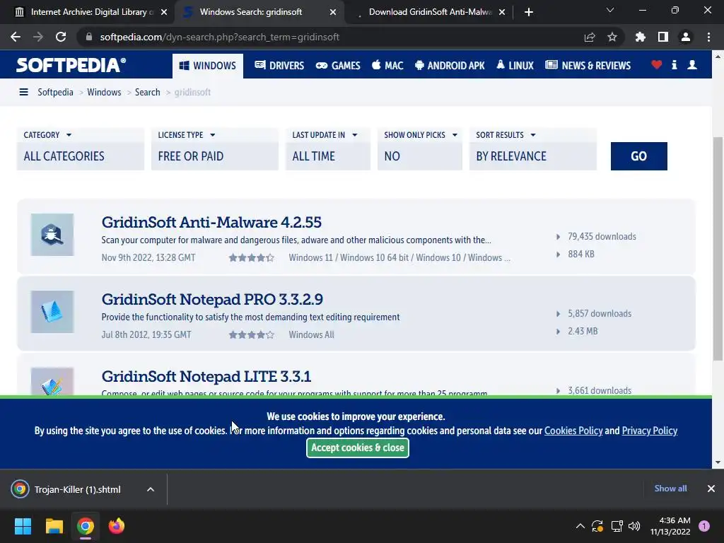Bookmark this page with the star icon

612,37
